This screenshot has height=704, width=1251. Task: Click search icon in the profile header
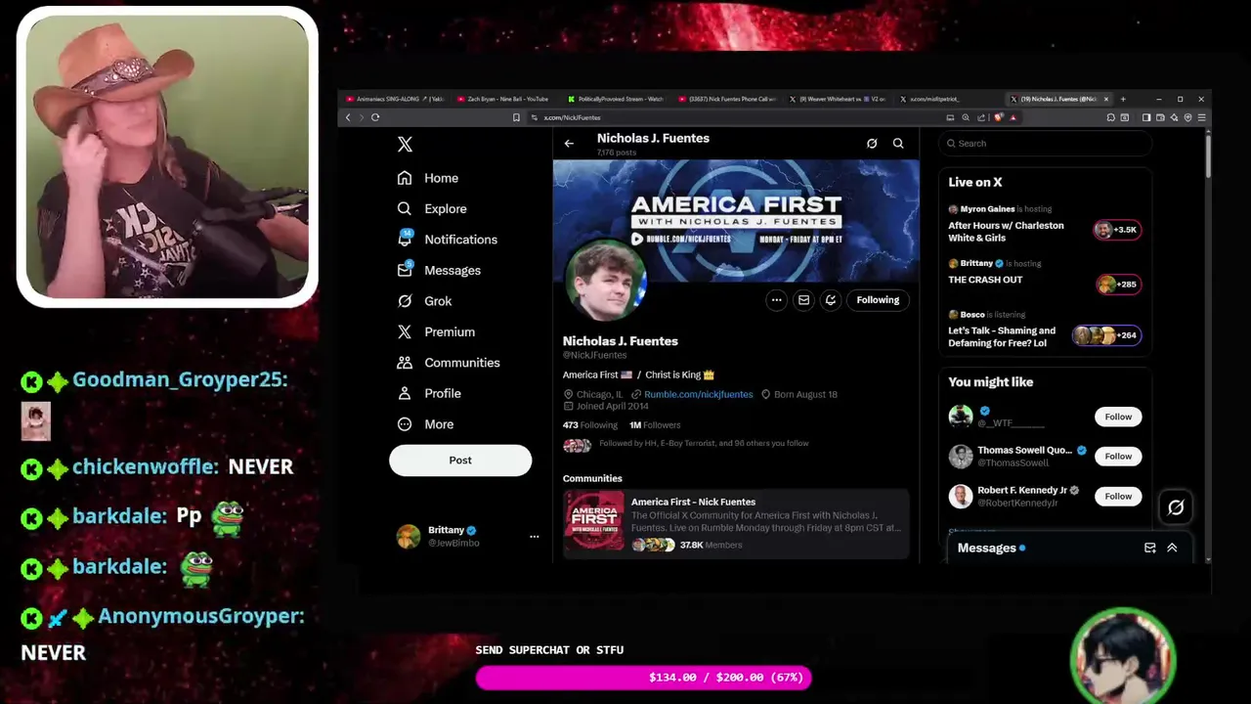(x=898, y=143)
